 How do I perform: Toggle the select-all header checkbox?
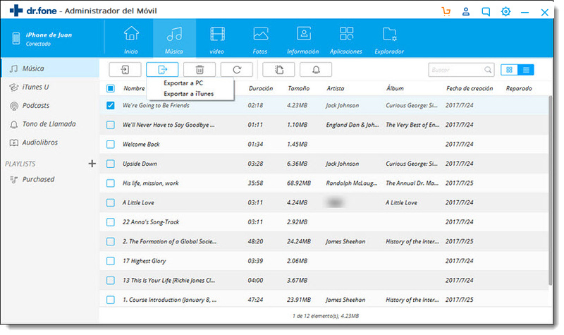pyautogui.click(x=111, y=88)
